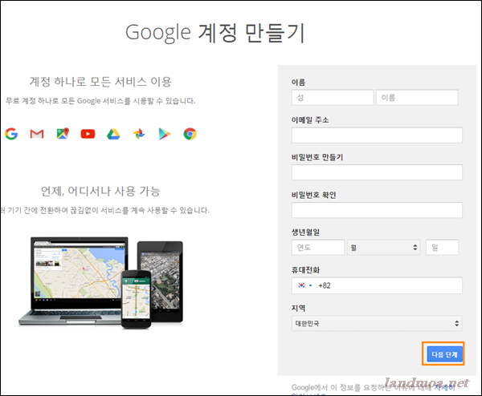Focus the 이메일 주소 input field

pos(377,135)
